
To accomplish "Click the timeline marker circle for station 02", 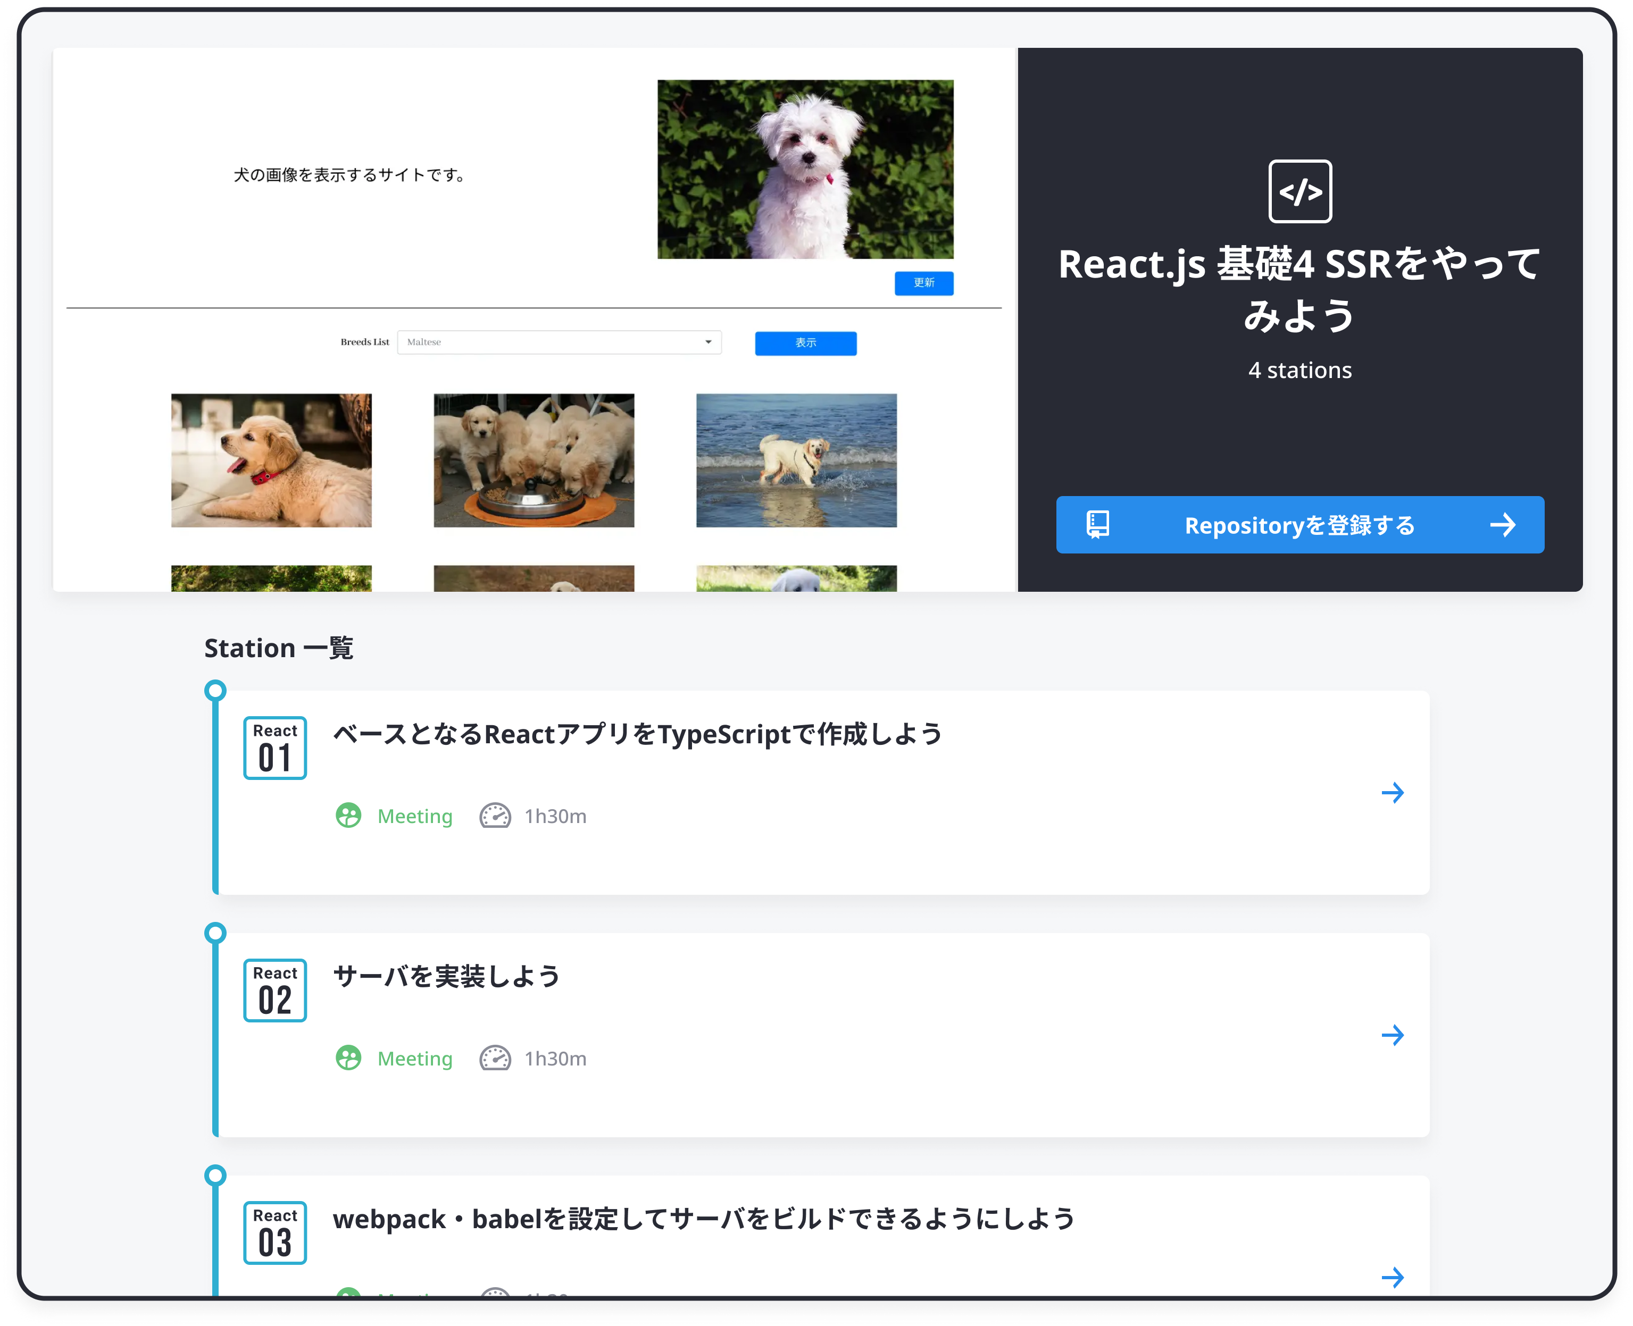I will pyautogui.click(x=215, y=933).
